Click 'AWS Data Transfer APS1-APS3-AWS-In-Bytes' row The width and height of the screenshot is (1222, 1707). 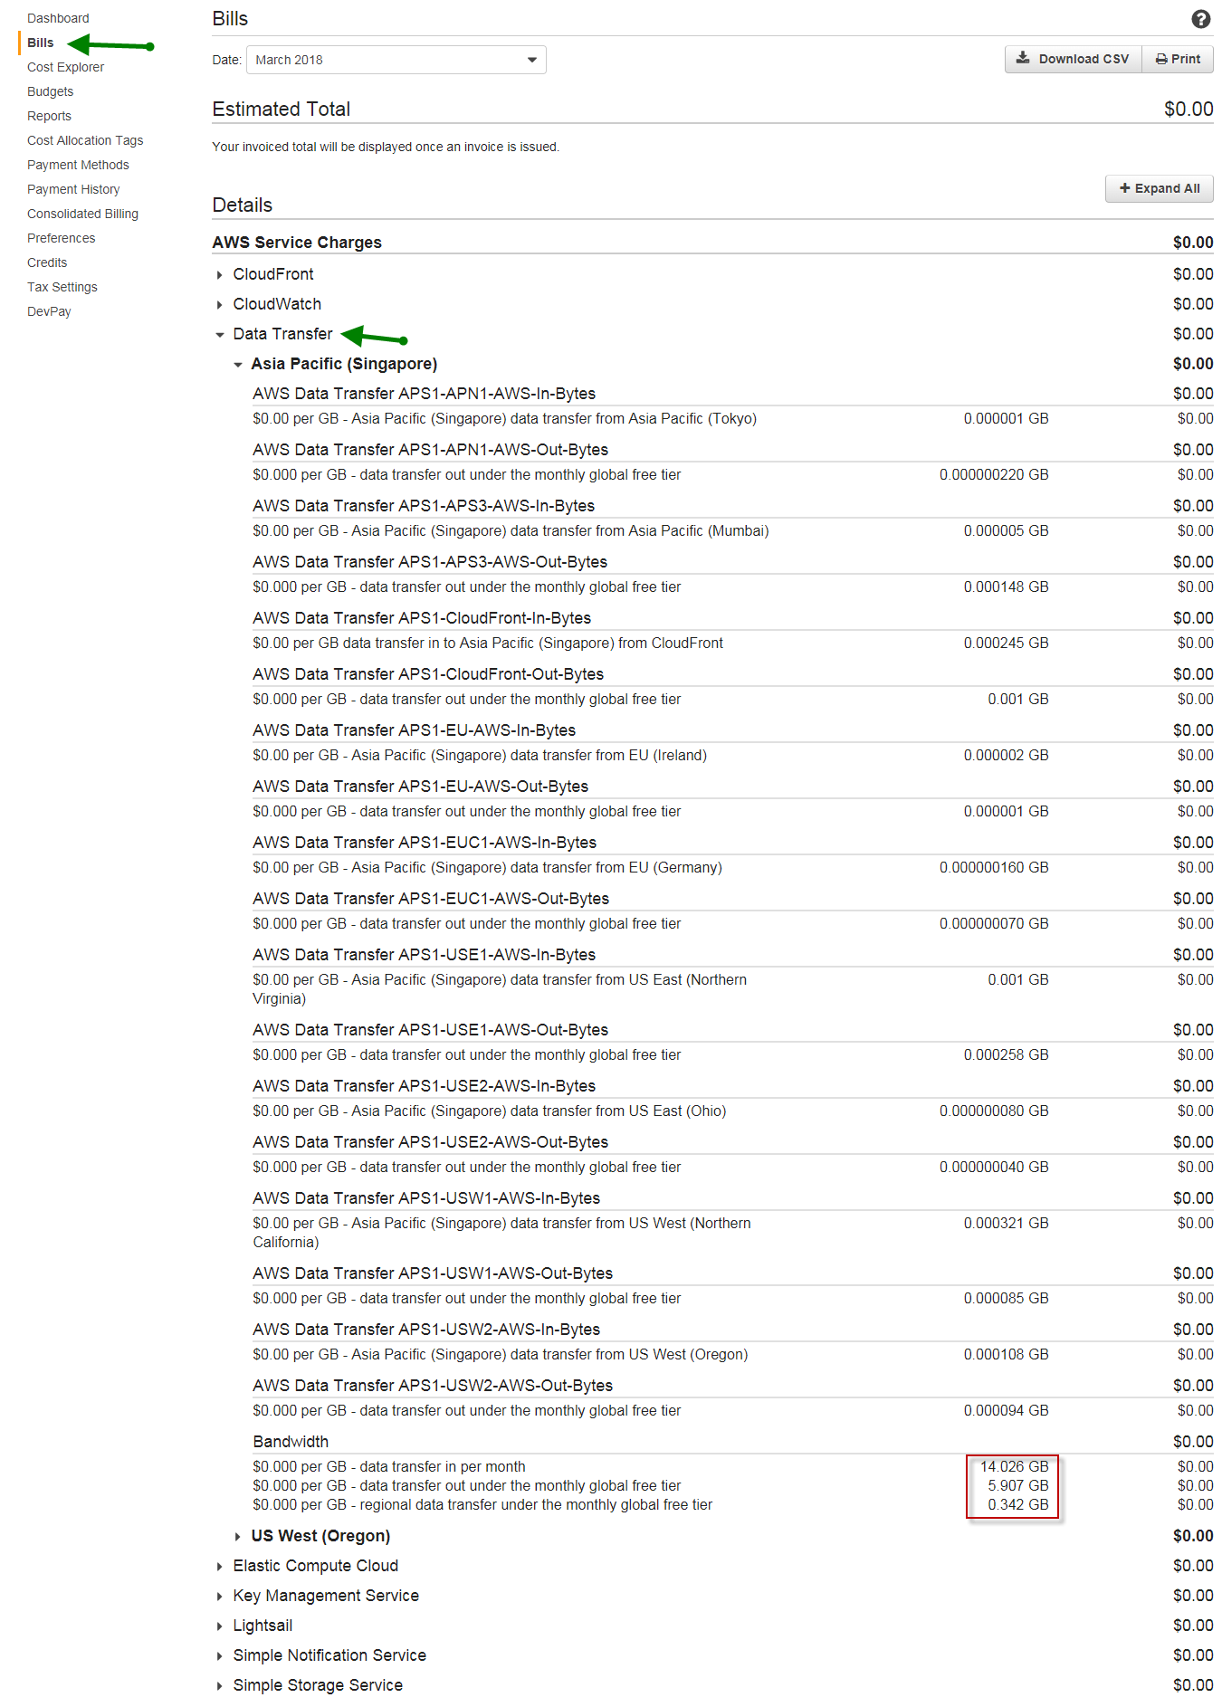tap(732, 506)
